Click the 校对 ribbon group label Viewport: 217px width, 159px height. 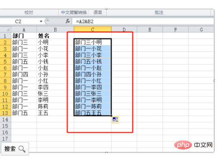point(29,12)
